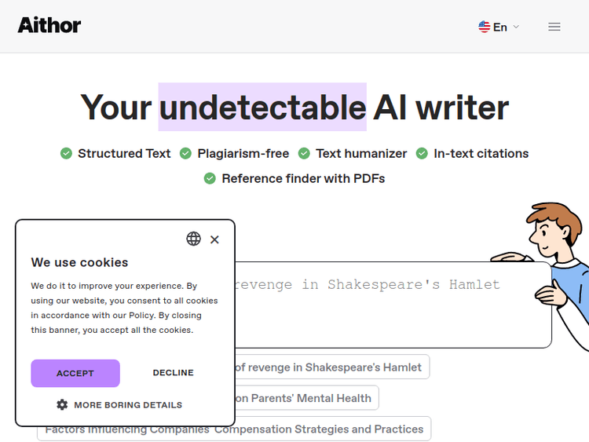
Task: Open the hamburger menu
Action: tap(554, 27)
